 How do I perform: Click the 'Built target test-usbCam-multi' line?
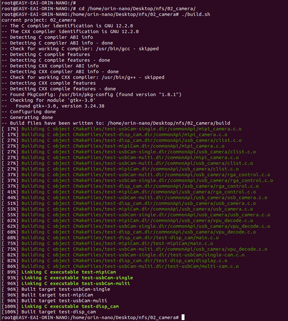(x=64, y=301)
